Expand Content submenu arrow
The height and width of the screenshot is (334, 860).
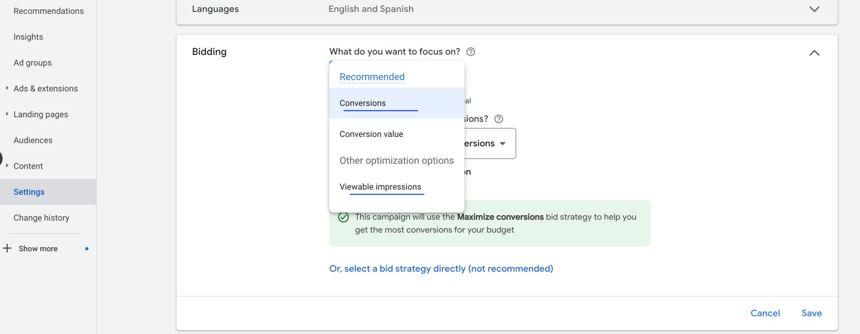[x=7, y=166]
